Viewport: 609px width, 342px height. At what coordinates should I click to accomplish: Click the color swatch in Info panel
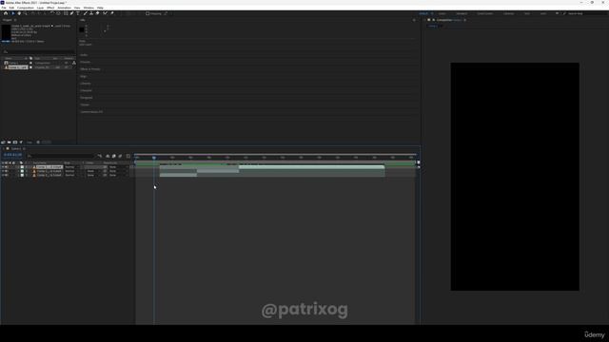pyautogui.click(x=82, y=29)
